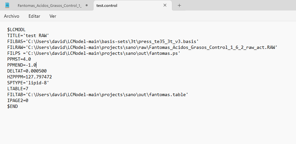Click the FILPS fantomas.ps output line
The height and width of the screenshot is (144, 296).
(94, 53)
